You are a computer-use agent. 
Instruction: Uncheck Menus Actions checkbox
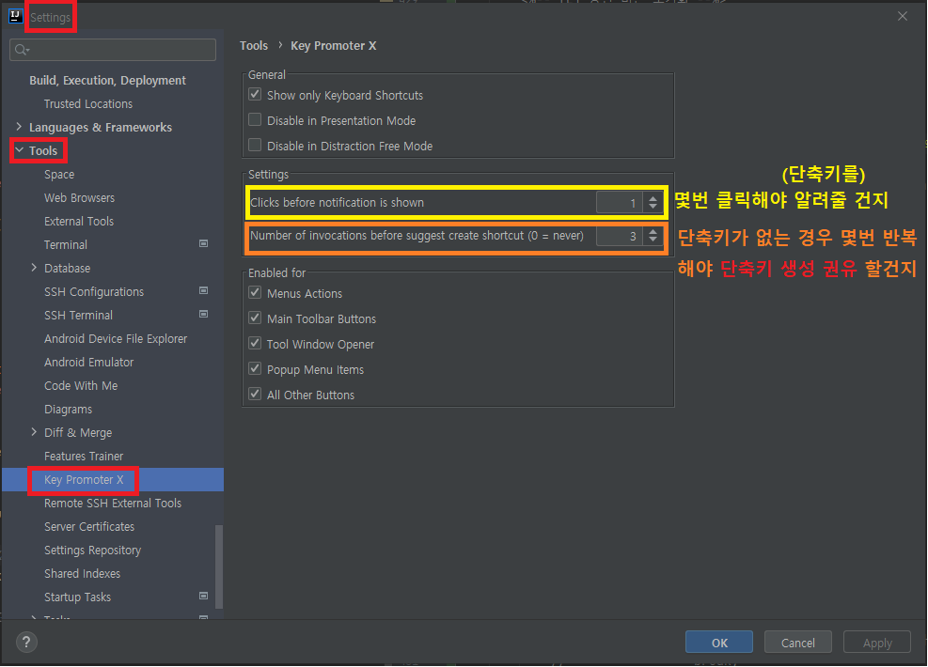[x=255, y=292]
